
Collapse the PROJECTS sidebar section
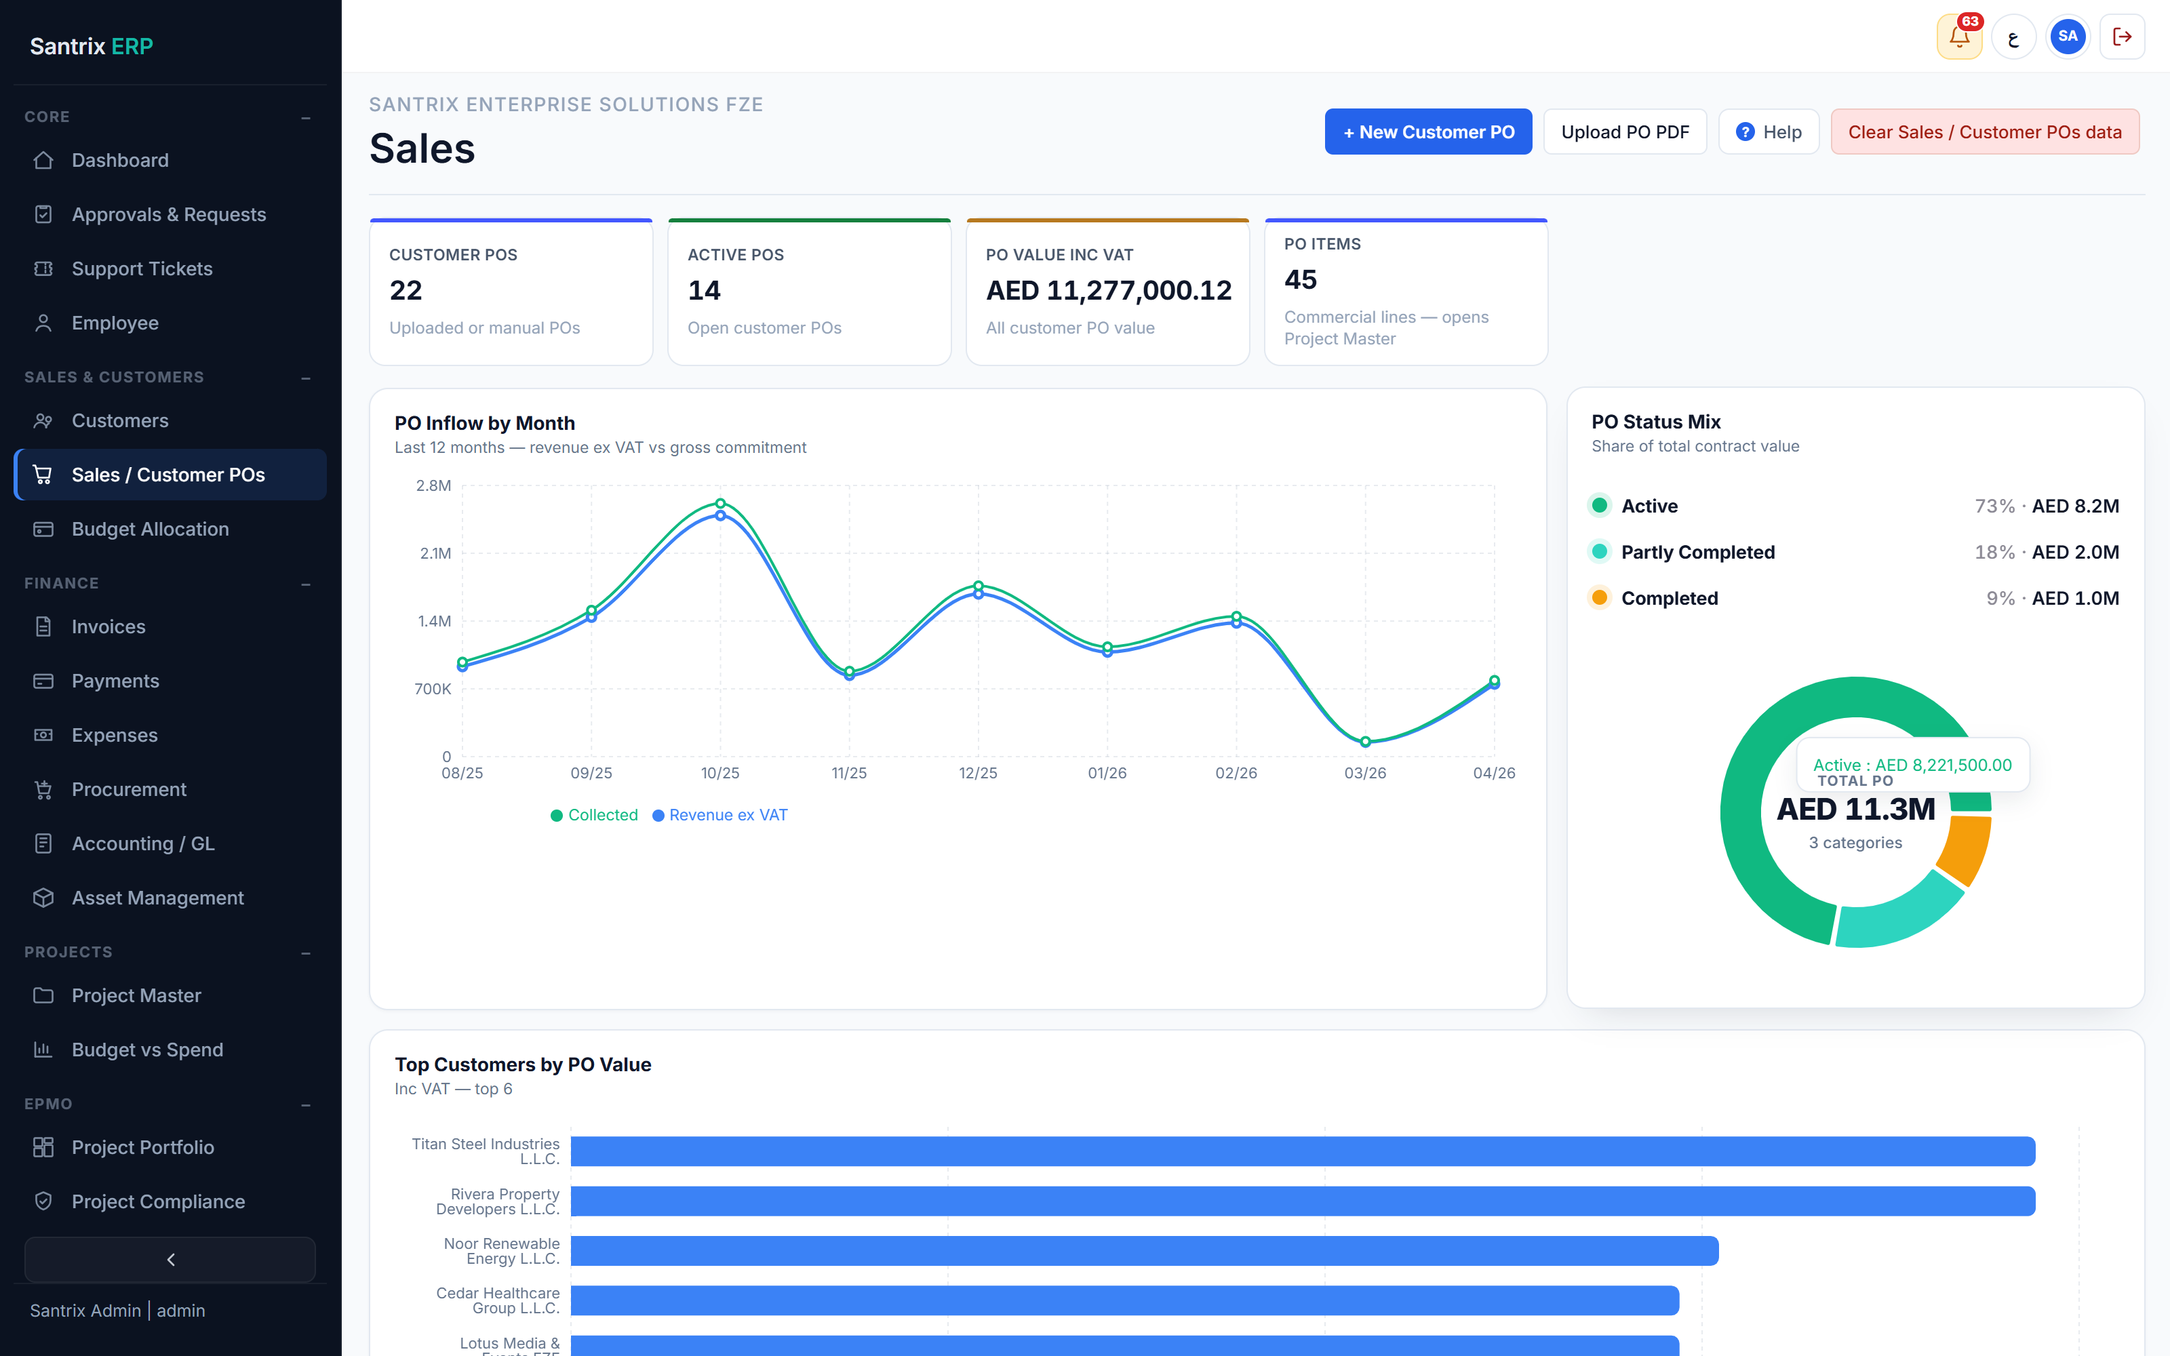point(306,953)
